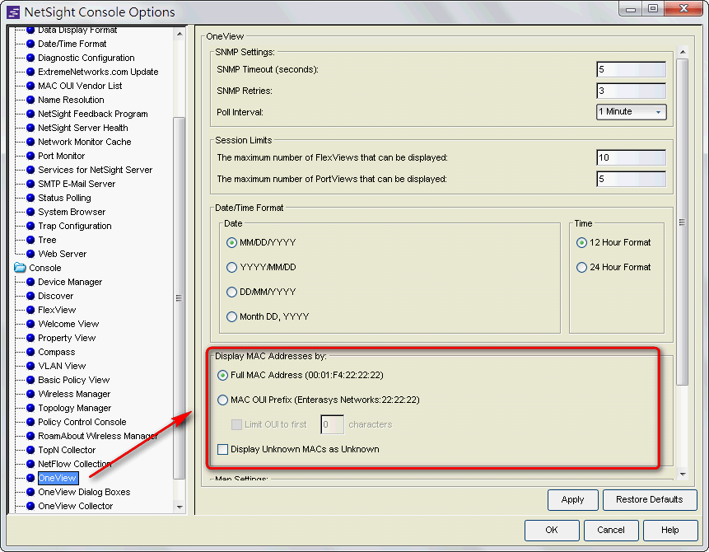Image resolution: width=709 pixels, height=552 pixels.
Task: Enable Display Unknown MACs as Unknown
Action: 222,450
